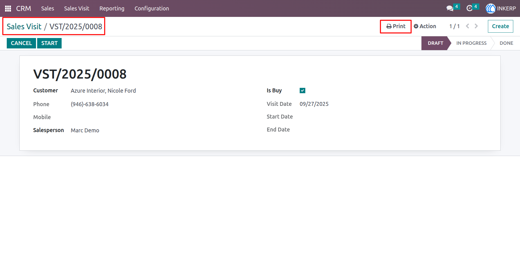Click the CRM app title
520x272 pixels.
24,8
